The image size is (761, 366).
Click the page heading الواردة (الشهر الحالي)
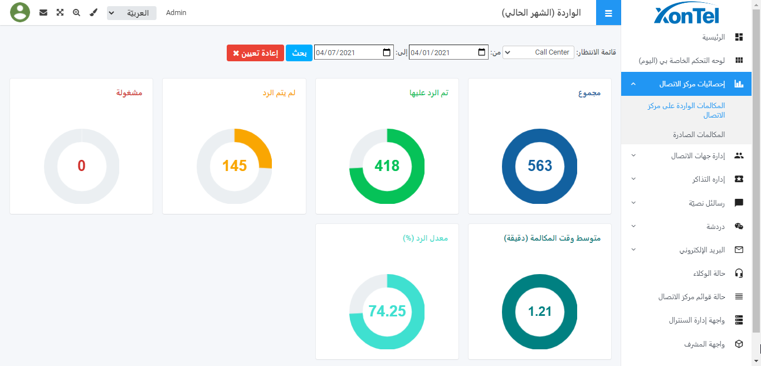click(x=542, y=13)
